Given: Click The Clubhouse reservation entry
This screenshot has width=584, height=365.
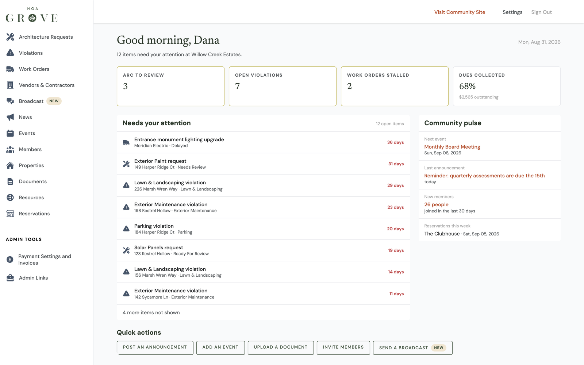Looking at the screenshot, I should tap(461, 234).
